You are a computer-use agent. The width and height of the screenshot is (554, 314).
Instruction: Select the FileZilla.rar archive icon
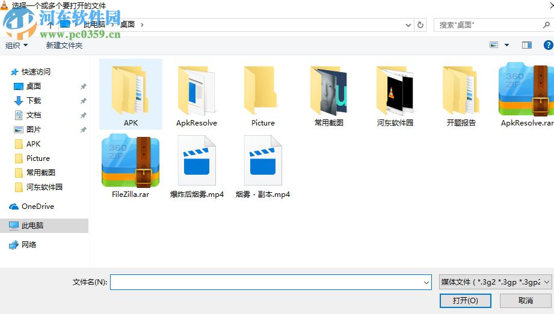(131, 161)
